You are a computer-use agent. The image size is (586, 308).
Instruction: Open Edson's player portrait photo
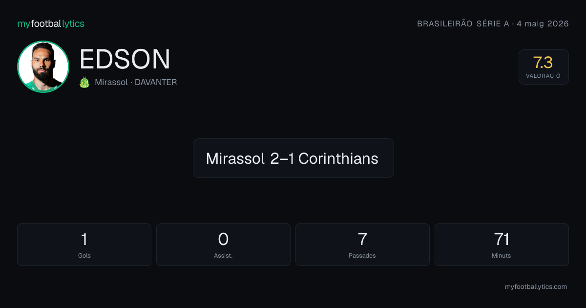coord(43,66)
